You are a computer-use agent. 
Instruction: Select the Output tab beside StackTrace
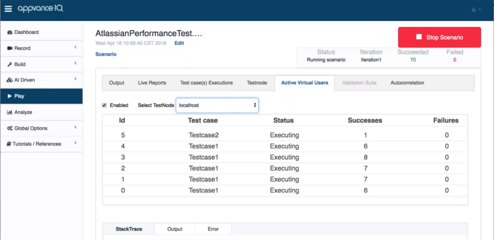[x=175, y=229]
